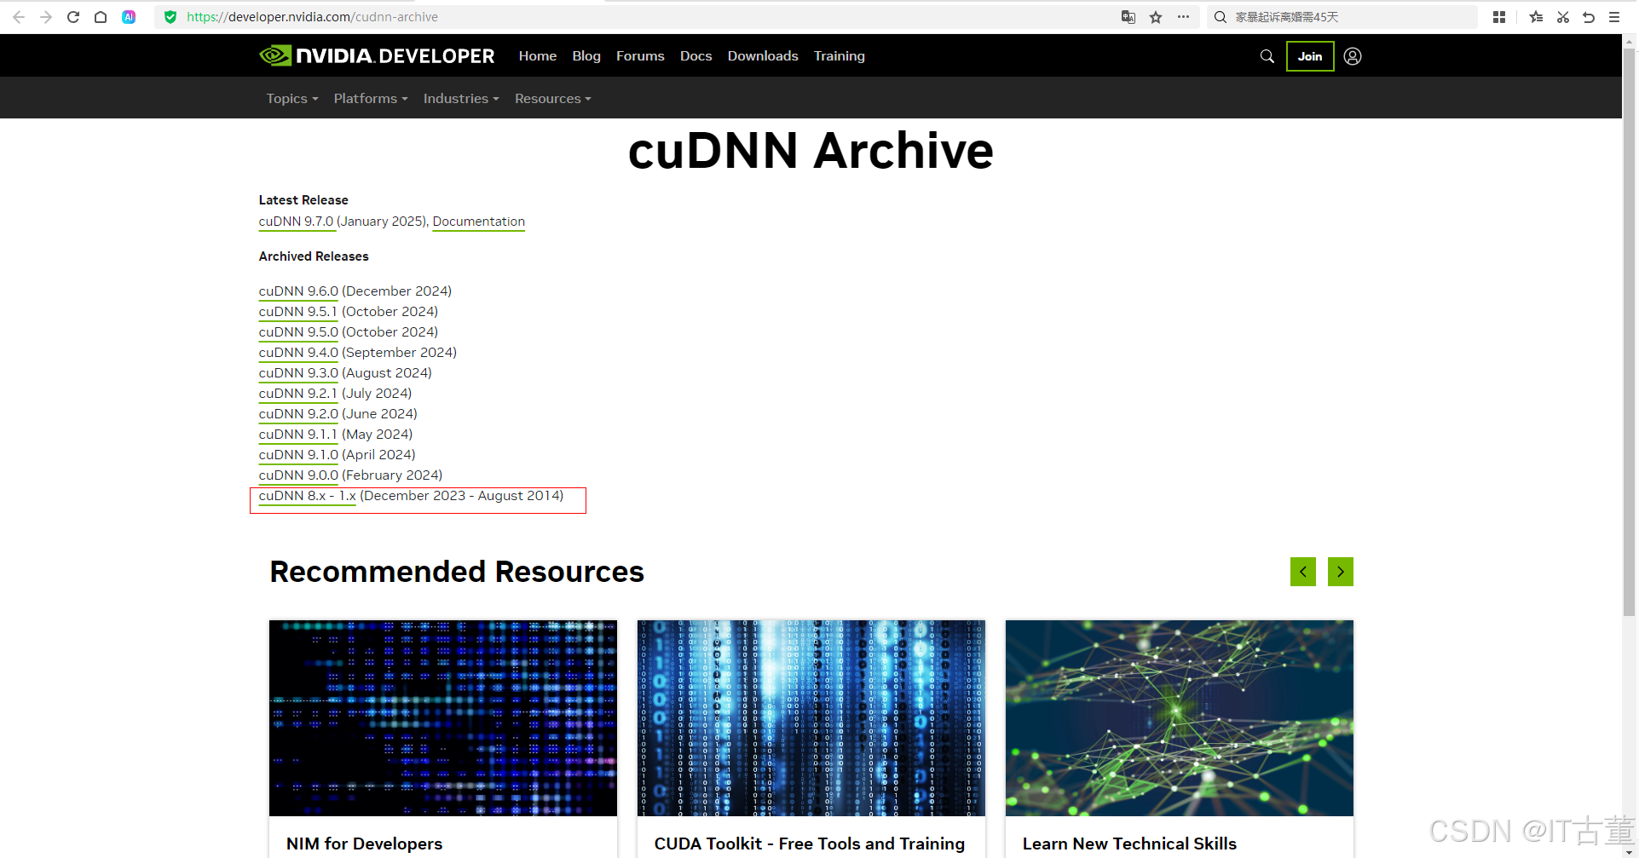Open the extensions grid icon
This screenshot has width=1639, height=858.
(x=1499, y=17)
